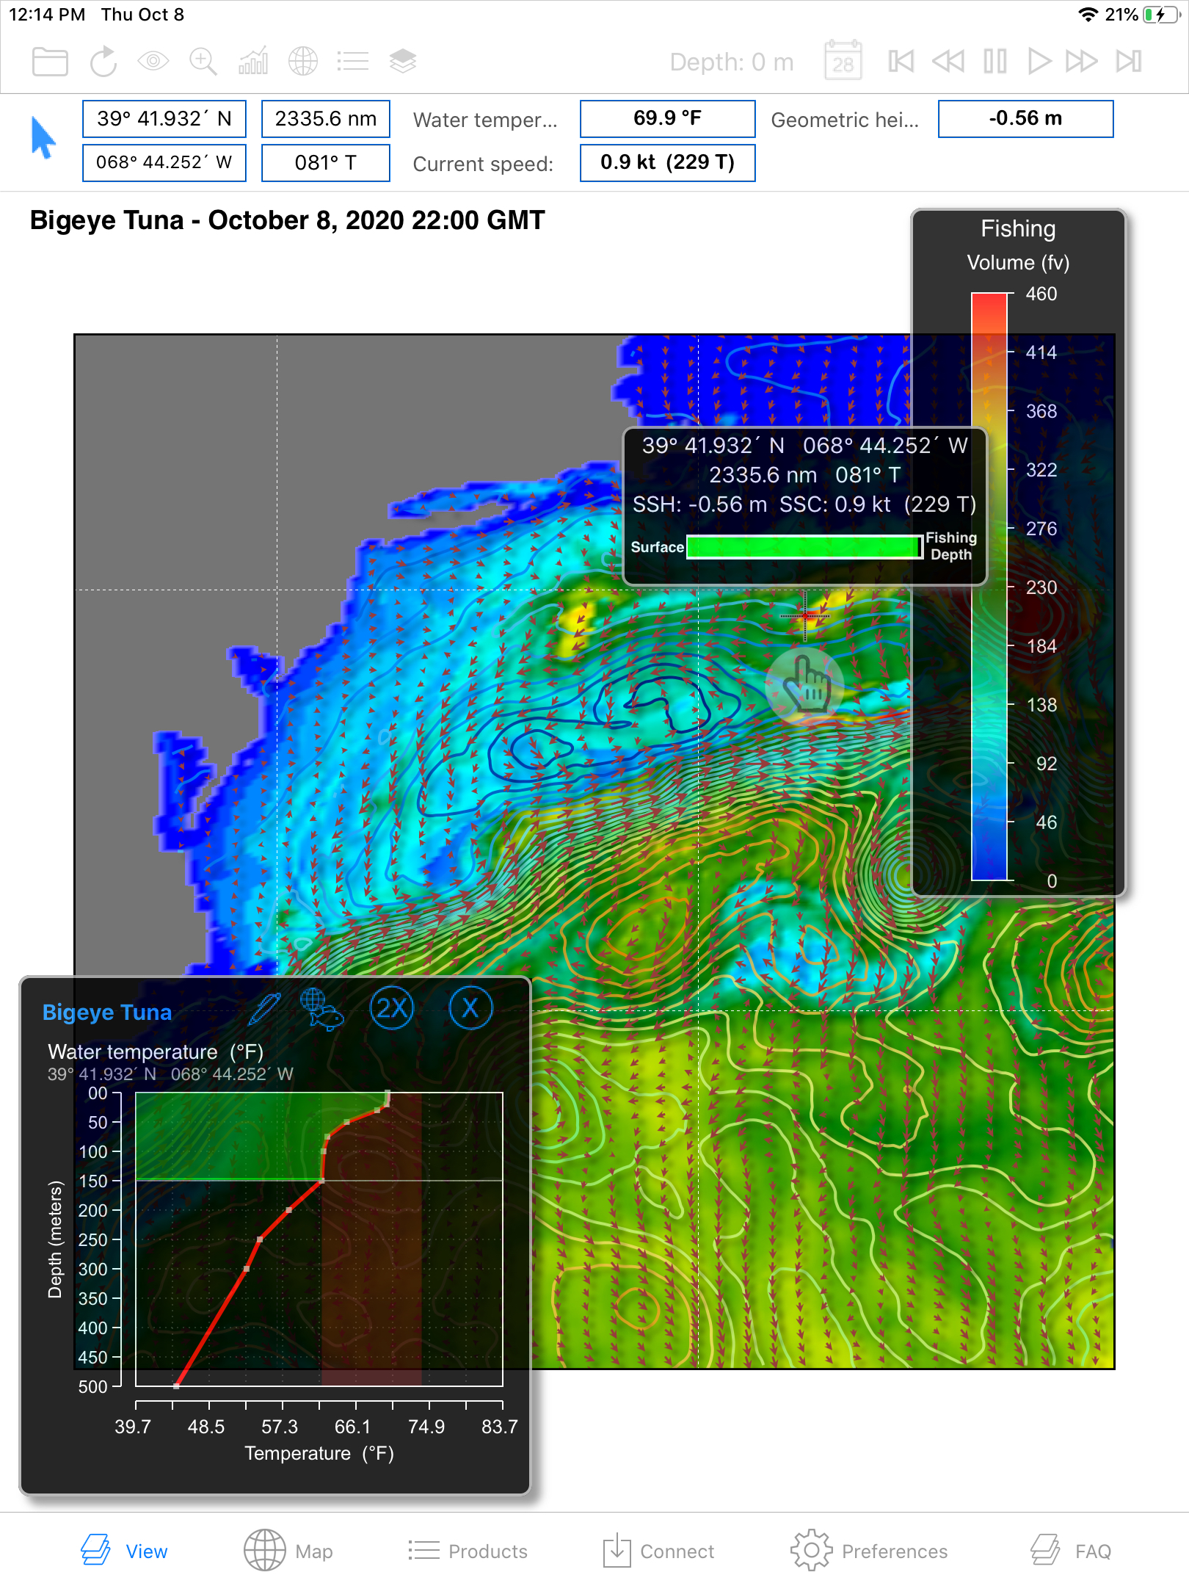1189x1586 pixels.
Task: Open the Depth selector field
Action: tap(731, 62)
